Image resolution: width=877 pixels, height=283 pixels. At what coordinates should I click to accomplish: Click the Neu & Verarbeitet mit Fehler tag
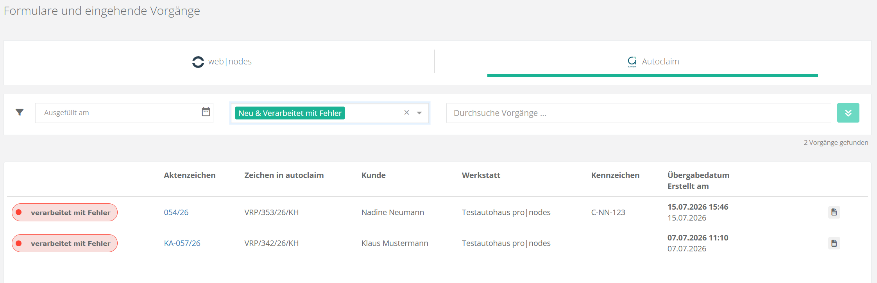290,113
